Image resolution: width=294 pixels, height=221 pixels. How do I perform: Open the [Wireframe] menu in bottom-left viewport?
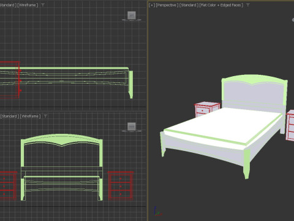[x=30, y=116]
